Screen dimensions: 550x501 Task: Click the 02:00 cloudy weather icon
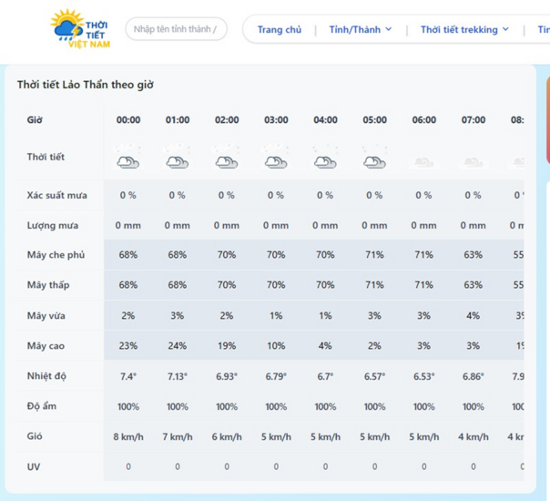[227, 161]
